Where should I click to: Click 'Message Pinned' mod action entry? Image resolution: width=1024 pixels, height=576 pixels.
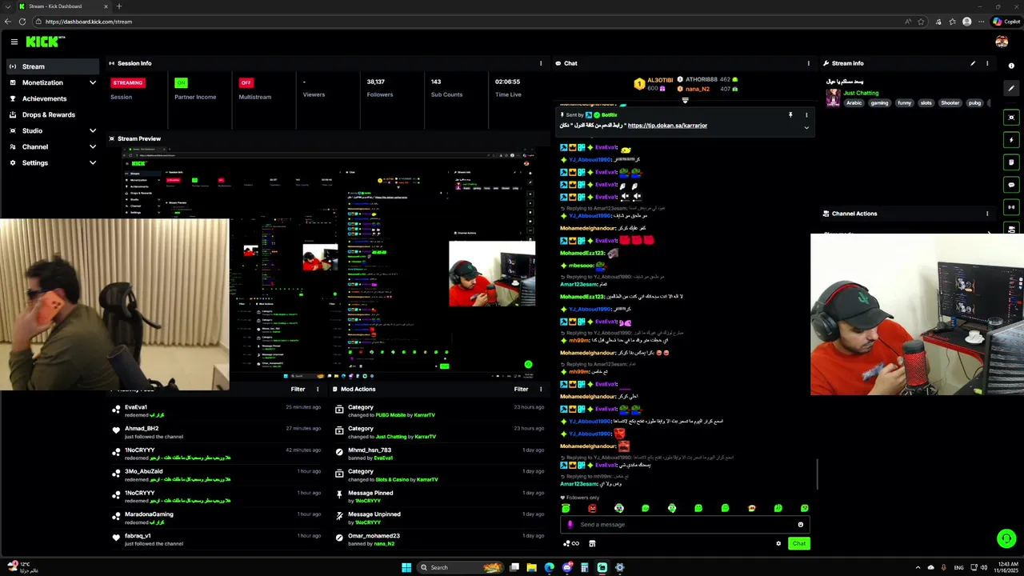tap(438, 497)
